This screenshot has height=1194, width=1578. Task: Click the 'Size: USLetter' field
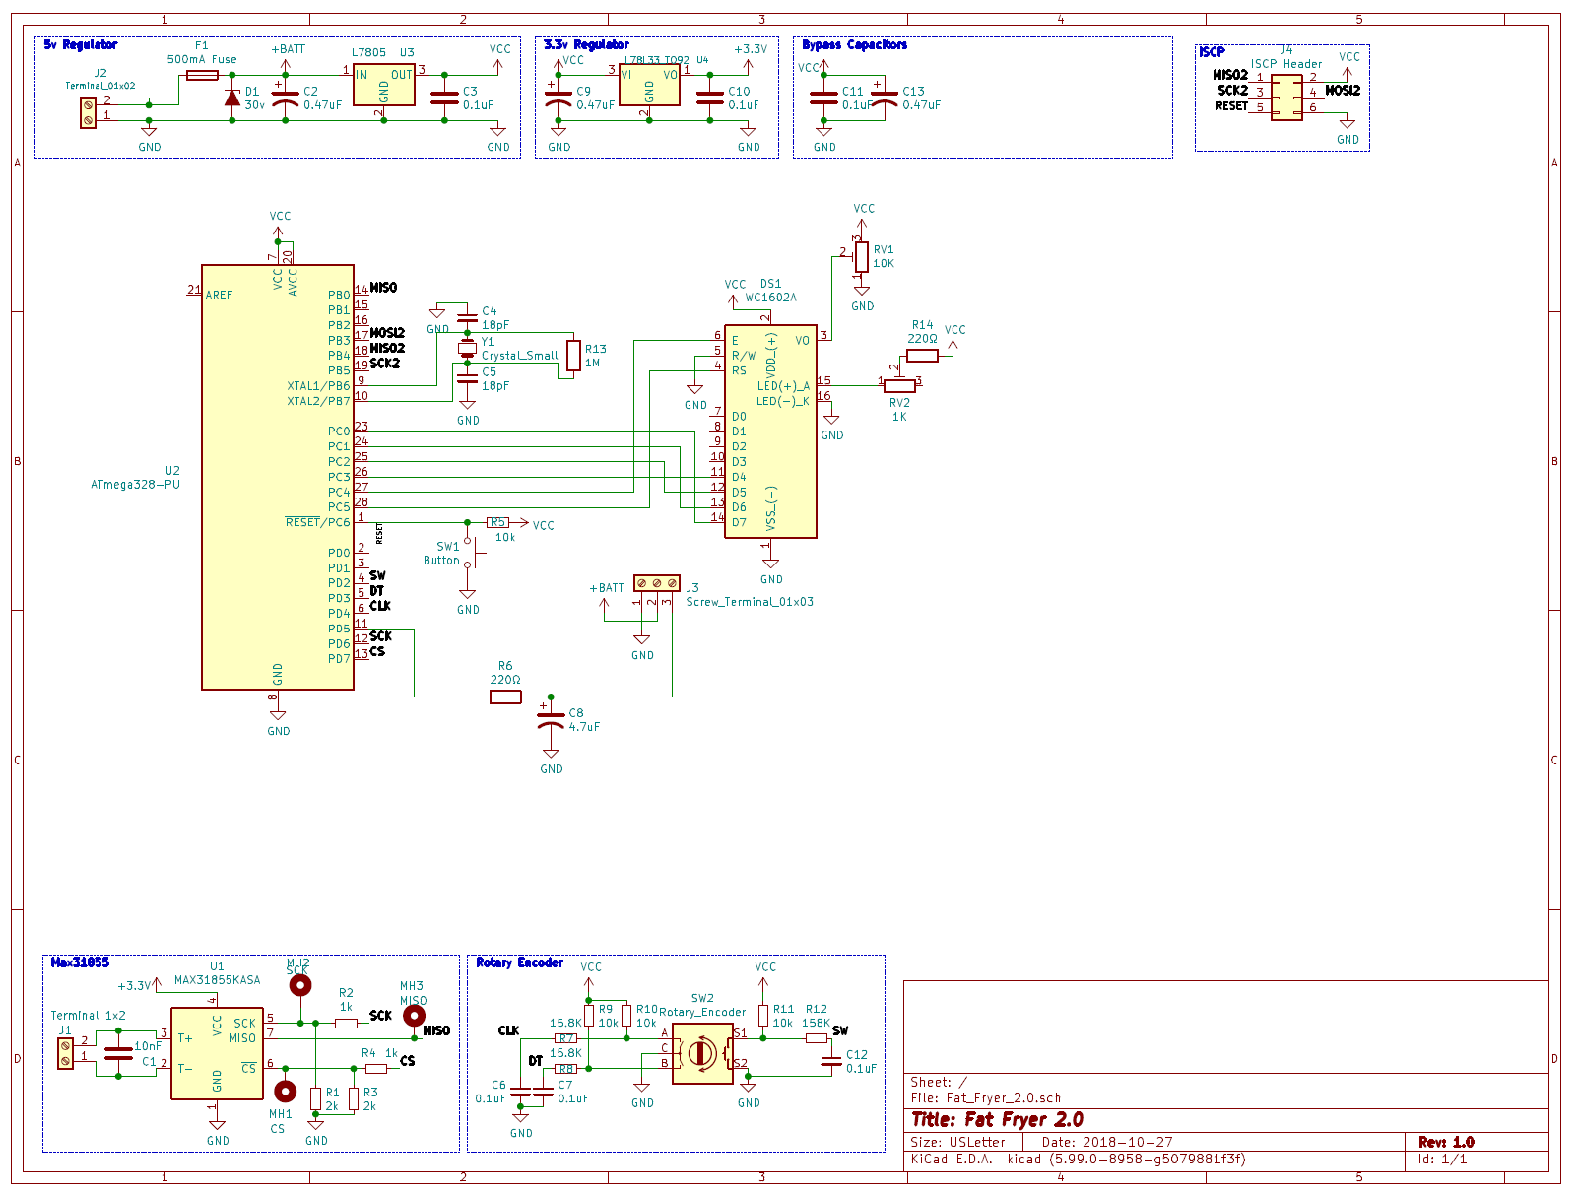(957, 1143)
